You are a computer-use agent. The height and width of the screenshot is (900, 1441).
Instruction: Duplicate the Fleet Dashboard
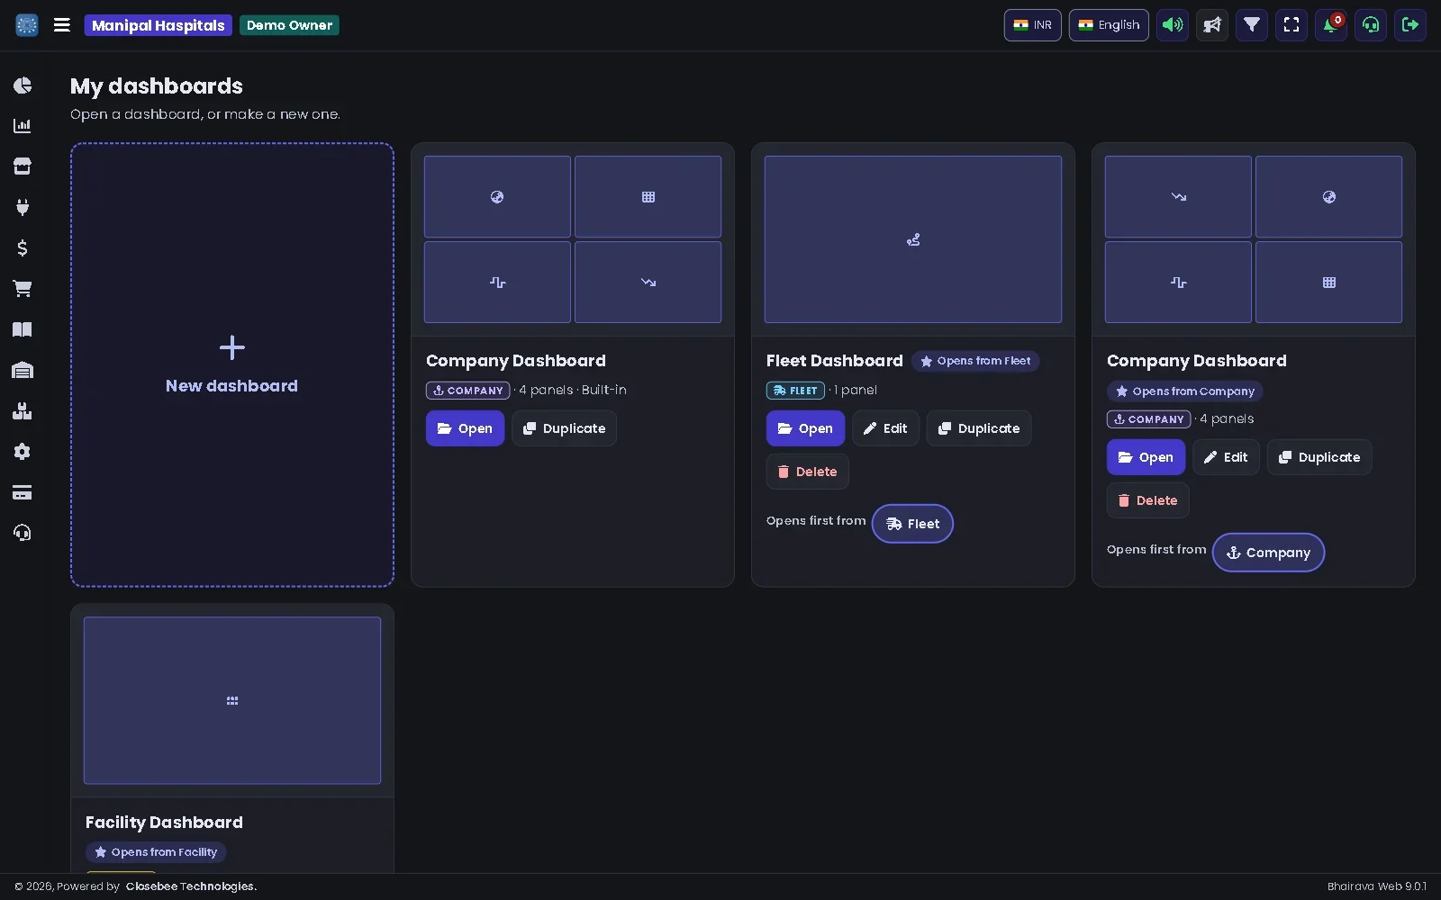coord(979,428)
